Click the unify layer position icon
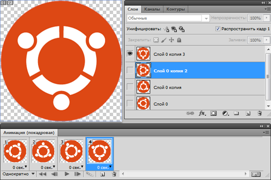The image size is (271, 180). (166, 29)
